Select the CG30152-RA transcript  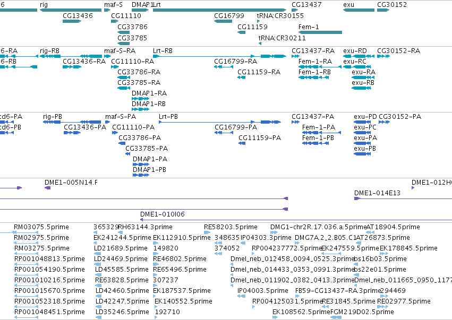click(x=383, y=56)
